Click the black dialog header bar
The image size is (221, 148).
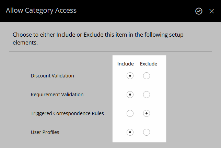(x=110, y=11)
